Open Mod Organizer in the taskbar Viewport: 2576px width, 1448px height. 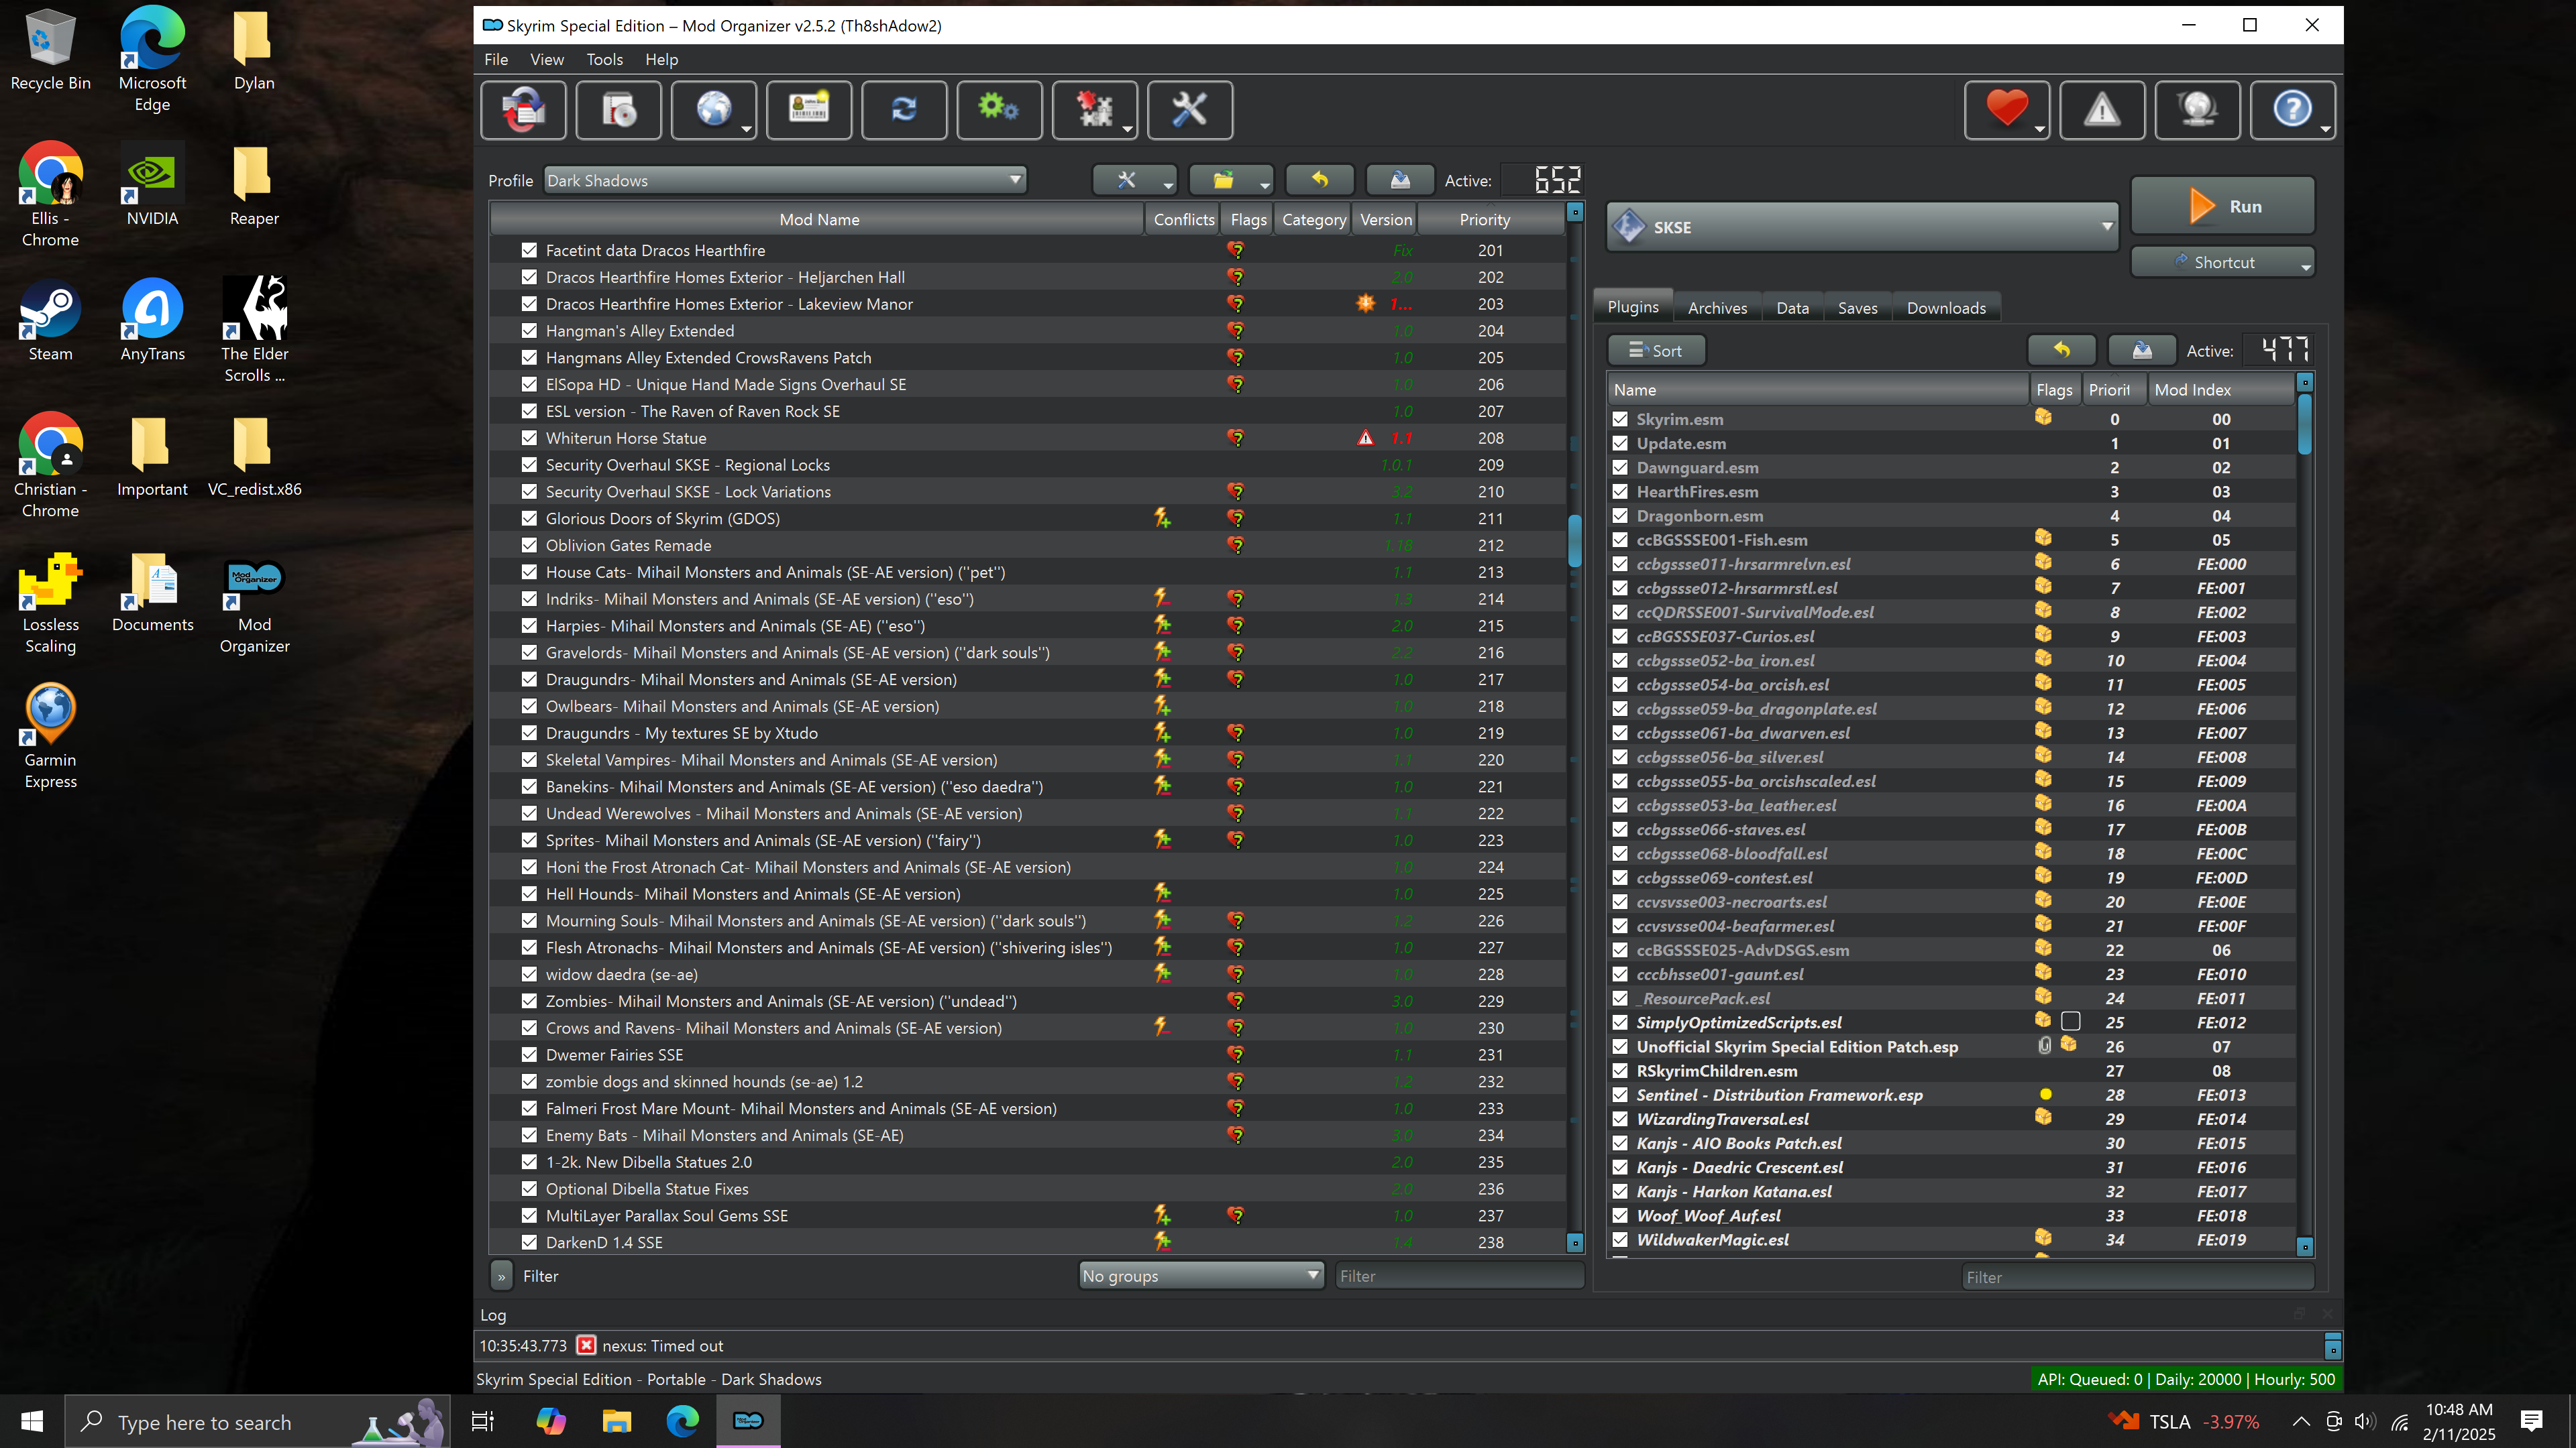[748, 1420]
